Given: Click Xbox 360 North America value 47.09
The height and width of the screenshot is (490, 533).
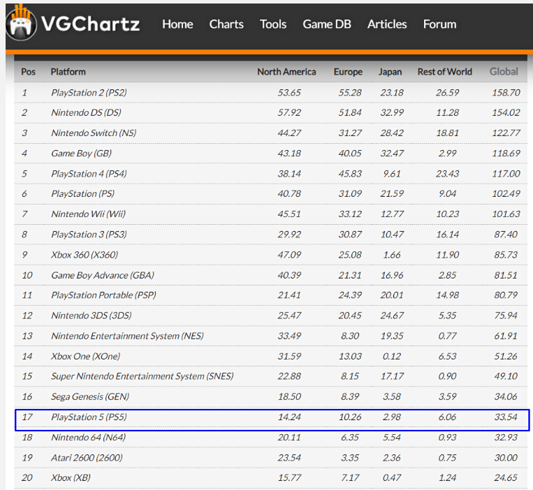Looking at the screenshot, I should tap(289, 255).
